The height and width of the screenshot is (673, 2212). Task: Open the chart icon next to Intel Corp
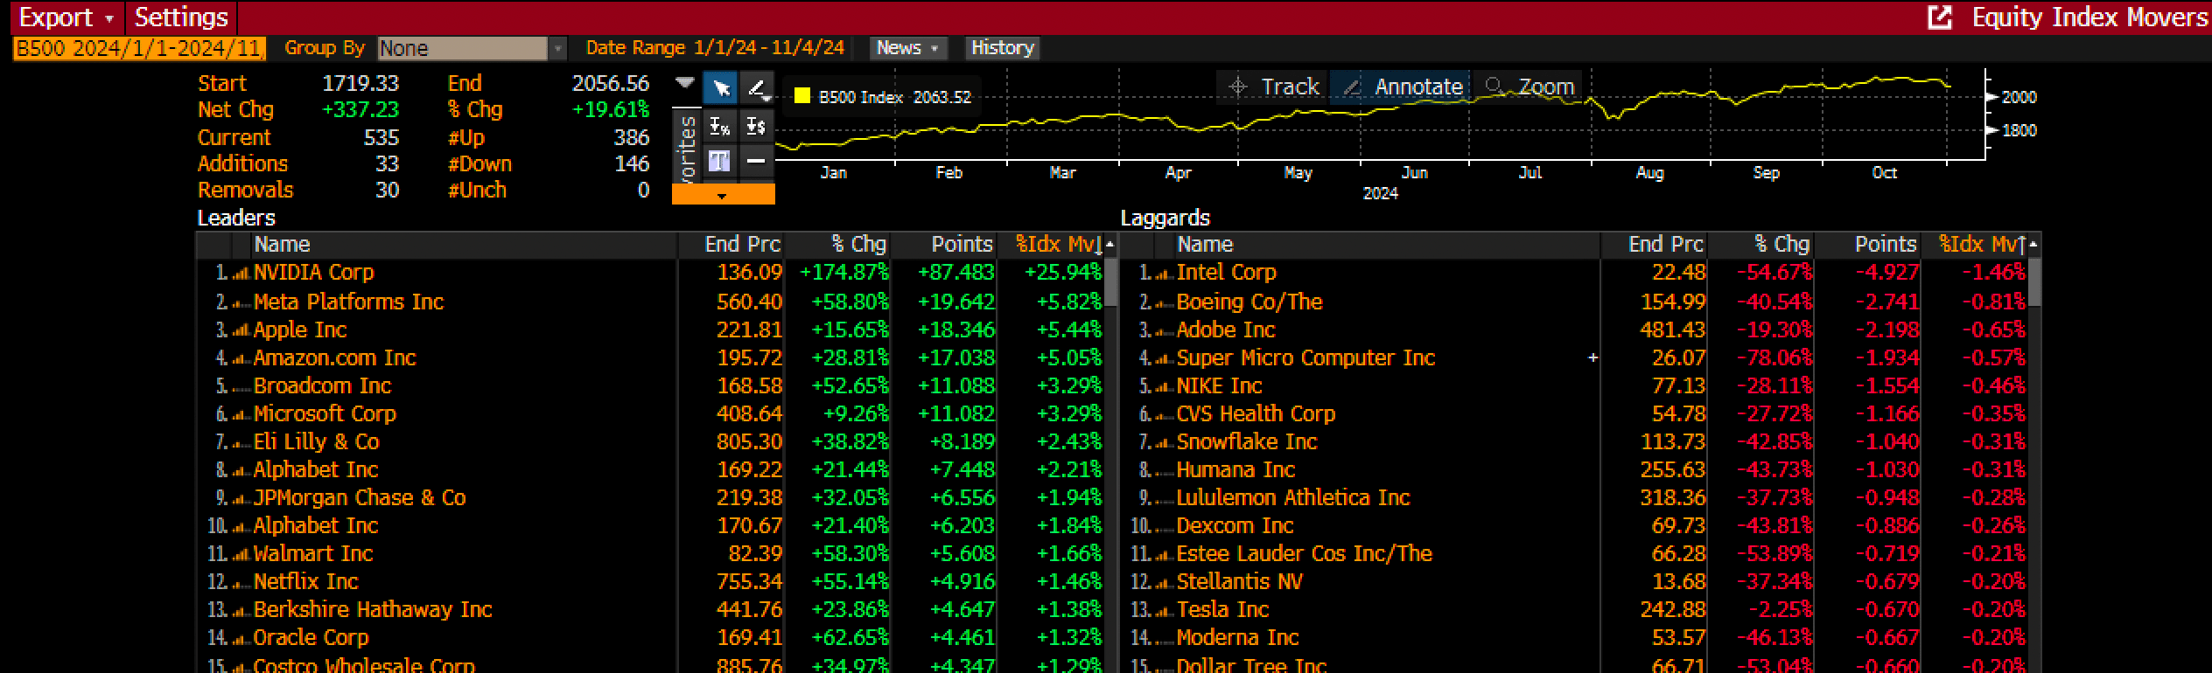[1164, 274]
